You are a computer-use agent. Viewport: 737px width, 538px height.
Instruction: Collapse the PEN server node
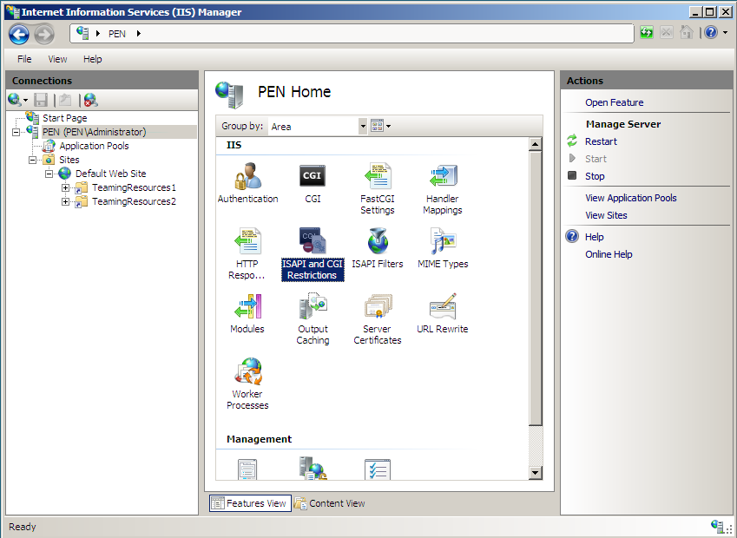click(x=16, y=133)
